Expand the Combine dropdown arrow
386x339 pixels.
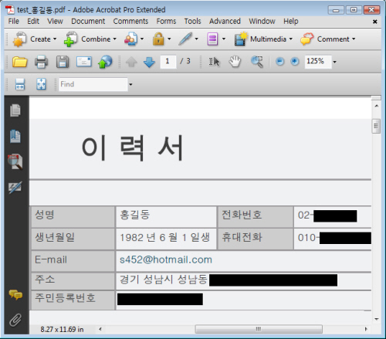115,39
